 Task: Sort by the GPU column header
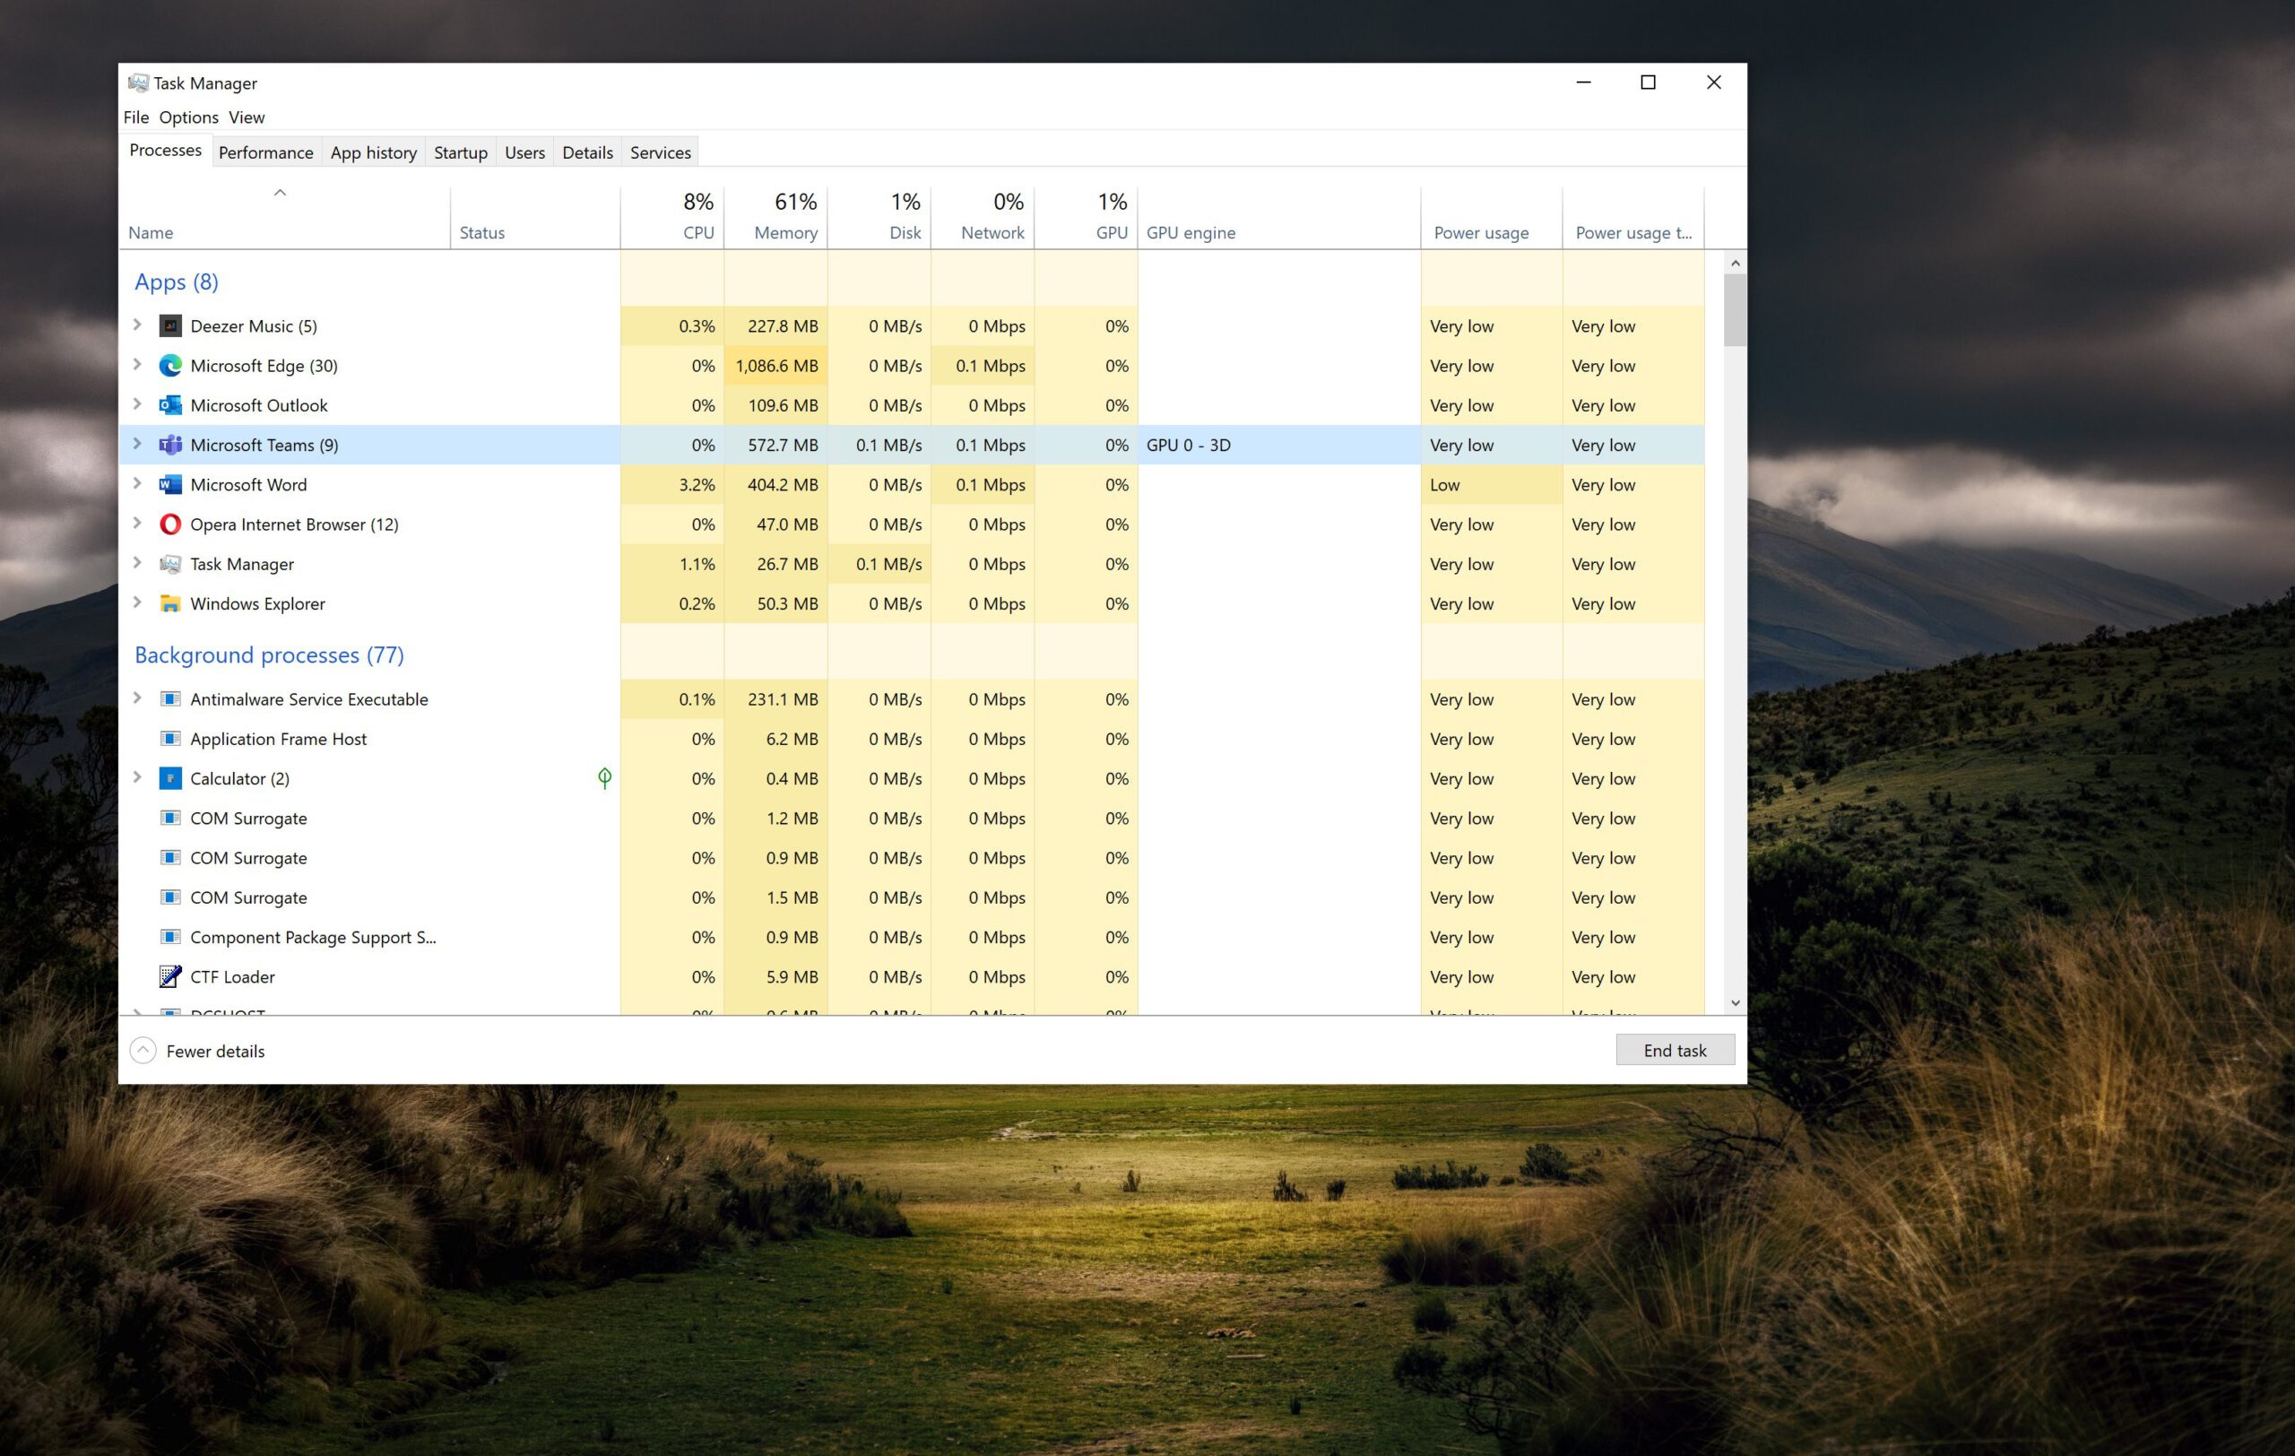tap(1087, 217)
